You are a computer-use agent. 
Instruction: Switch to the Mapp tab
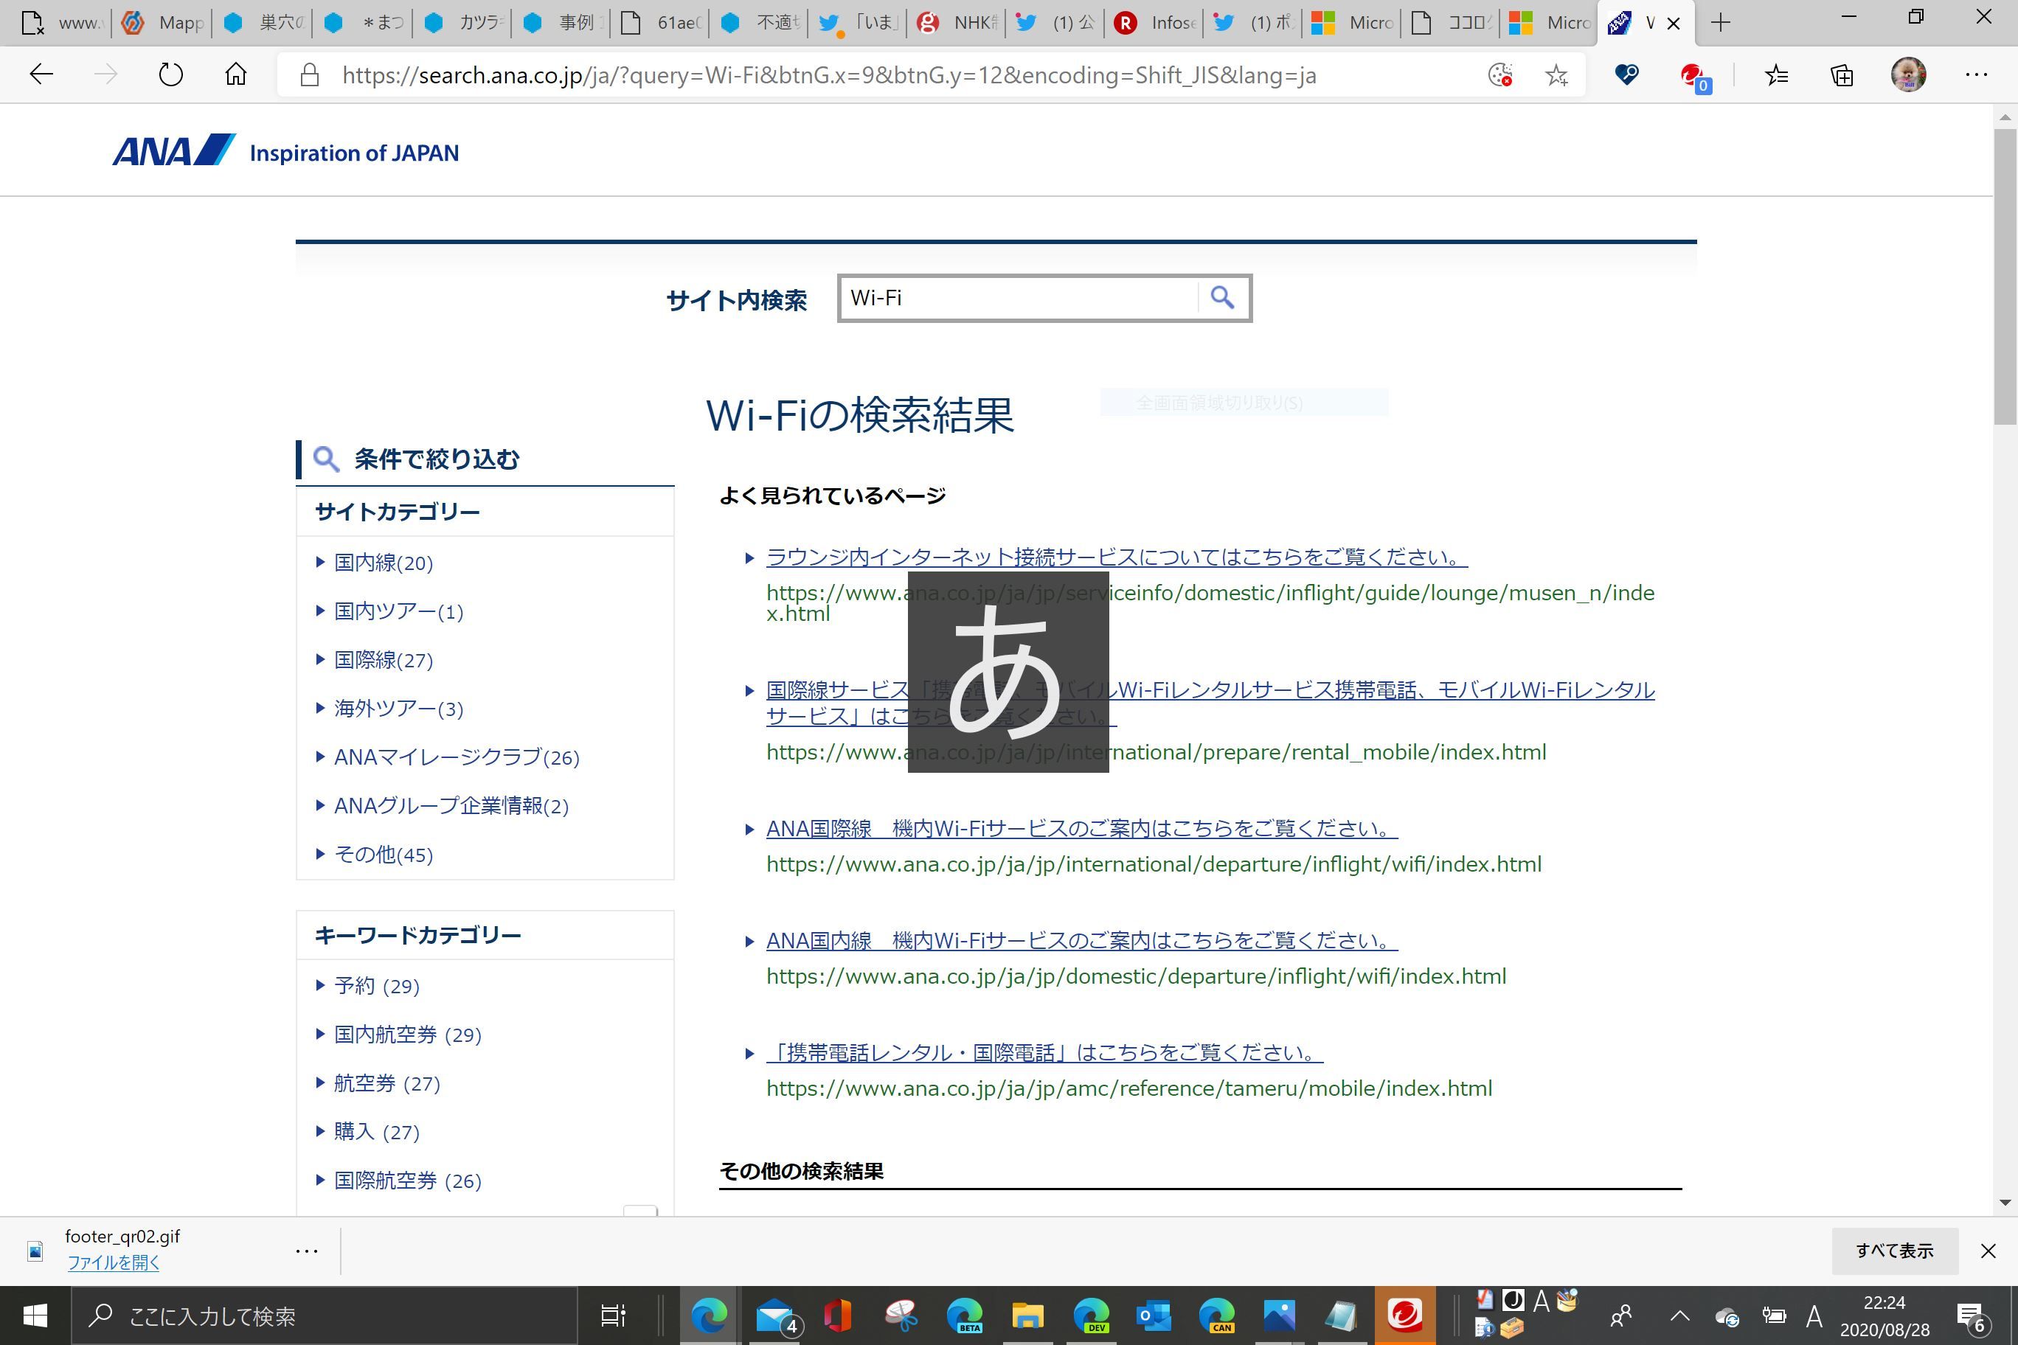click(x=162, y=23)
